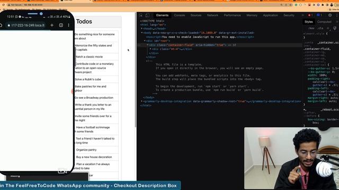
Task: Open phone browser three-dot menu
Action: [x=68, y=25]
